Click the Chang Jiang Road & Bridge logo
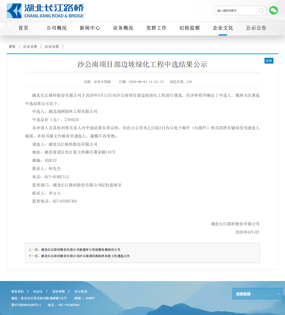Screen dimensions: 285x315 [x=45, y=11]
